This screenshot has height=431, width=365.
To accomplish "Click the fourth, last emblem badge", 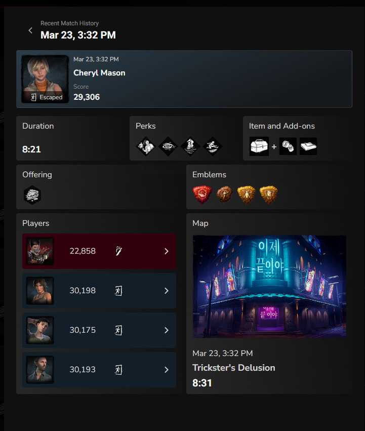I will tap(268, 194).
